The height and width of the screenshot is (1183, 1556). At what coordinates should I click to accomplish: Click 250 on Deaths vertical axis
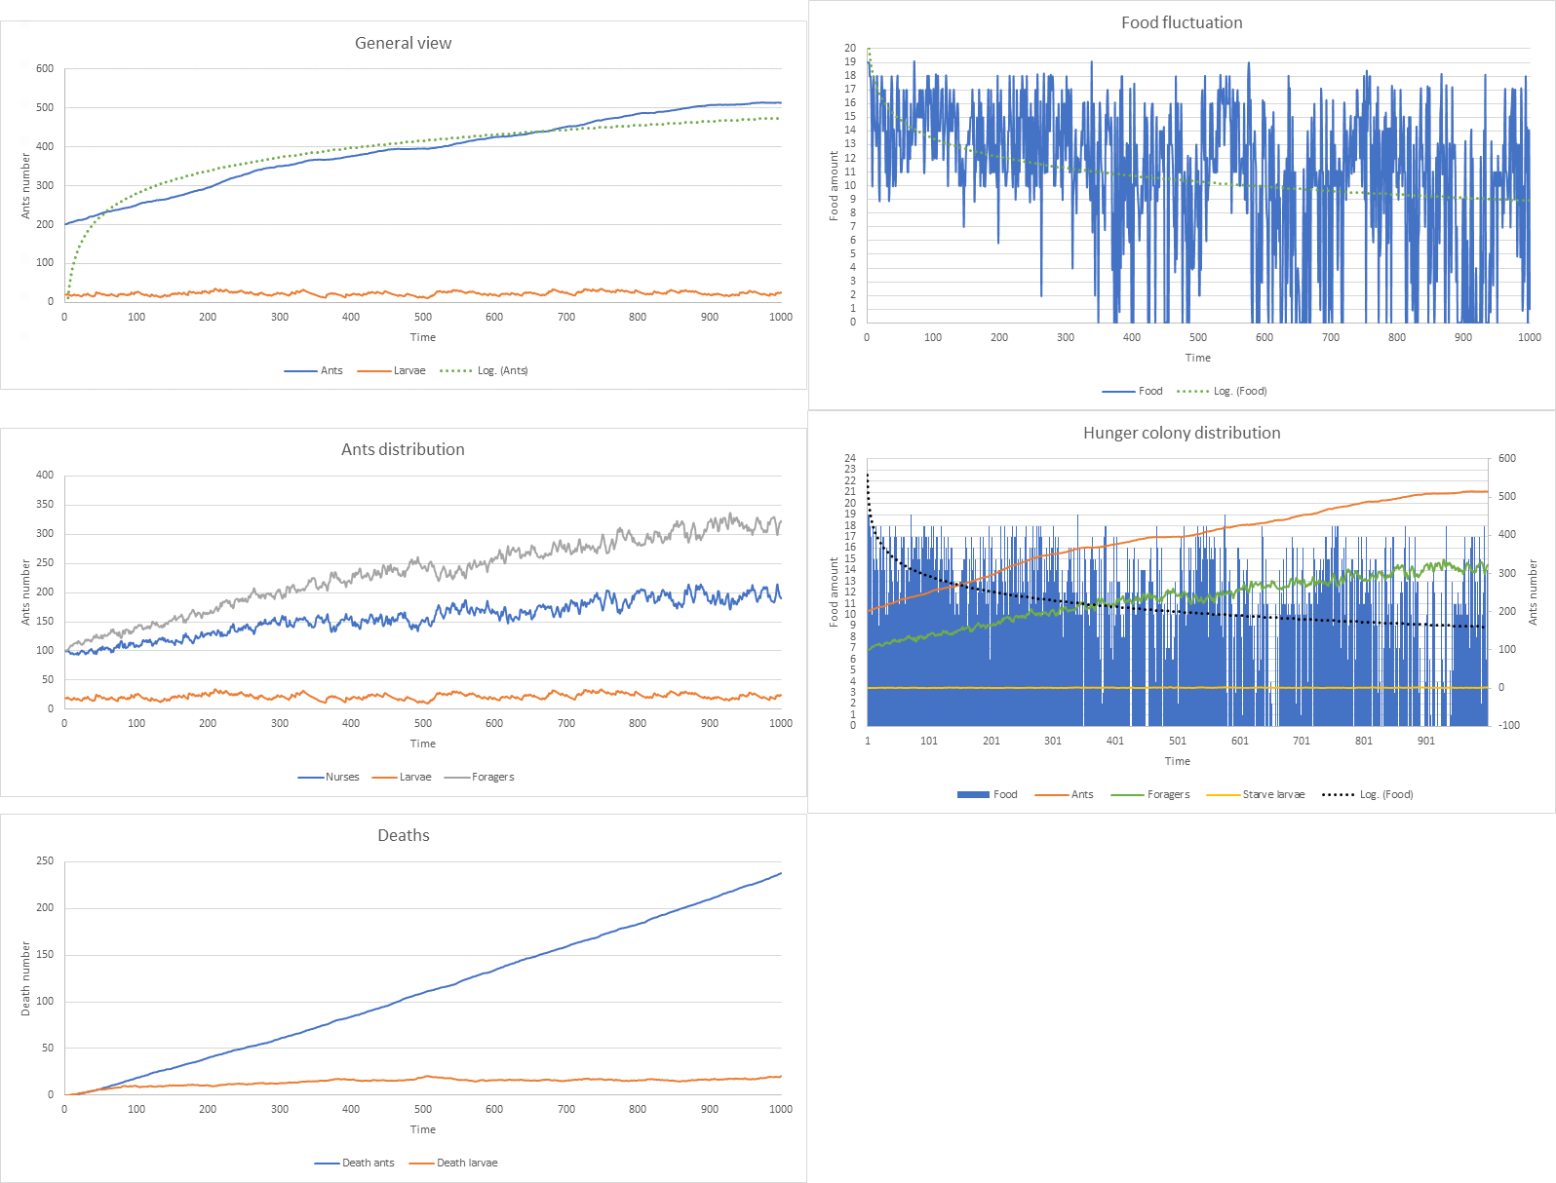pos(45,860)
